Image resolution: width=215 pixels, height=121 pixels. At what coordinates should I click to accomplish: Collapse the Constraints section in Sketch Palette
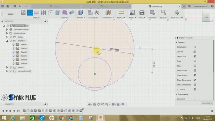coord(177,94)
